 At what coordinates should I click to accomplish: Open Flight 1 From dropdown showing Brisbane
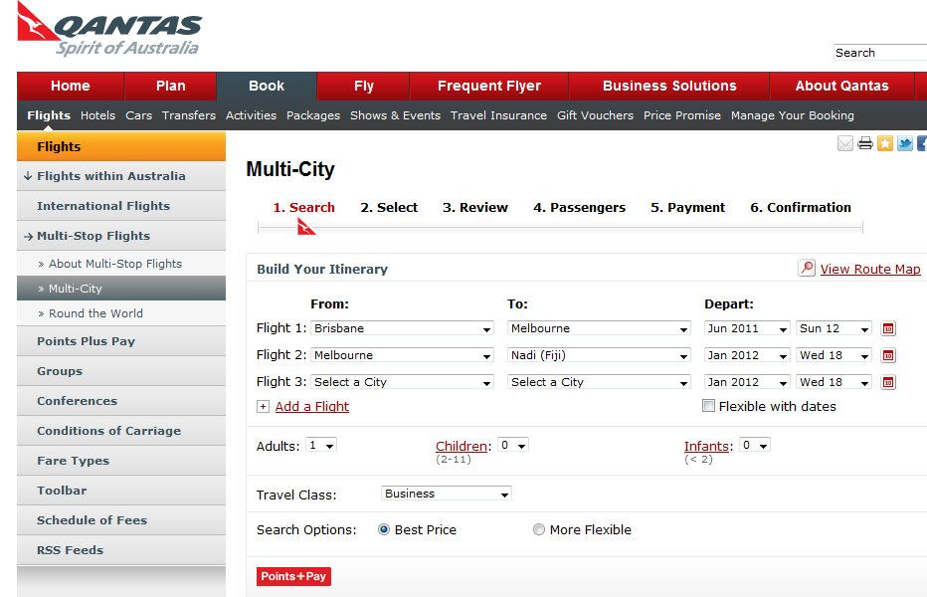pyautogui.click(x=402, y=328)
